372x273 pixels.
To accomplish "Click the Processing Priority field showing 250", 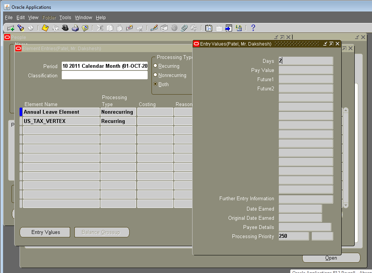I will [x=294, y=236].
